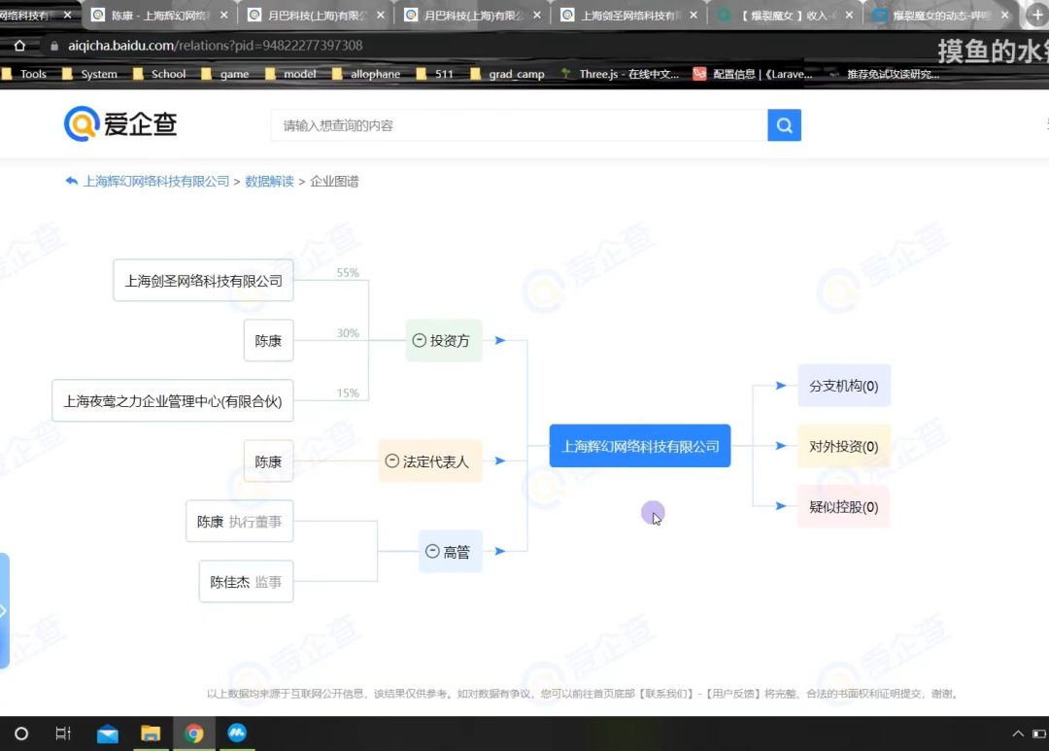Image resolution: width=1049 pixels, height=751 pixels.
Task: Open the 511 bookmark folder
Action: click(435, 74)
